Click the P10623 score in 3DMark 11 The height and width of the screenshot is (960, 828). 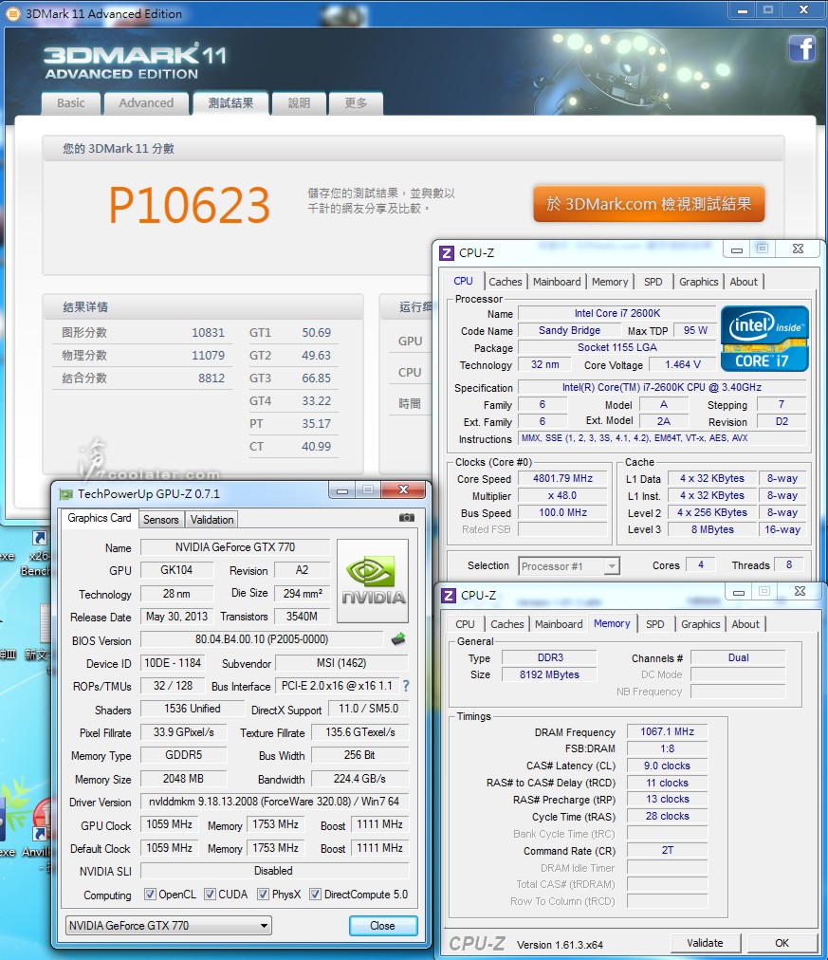click(189, 205)
